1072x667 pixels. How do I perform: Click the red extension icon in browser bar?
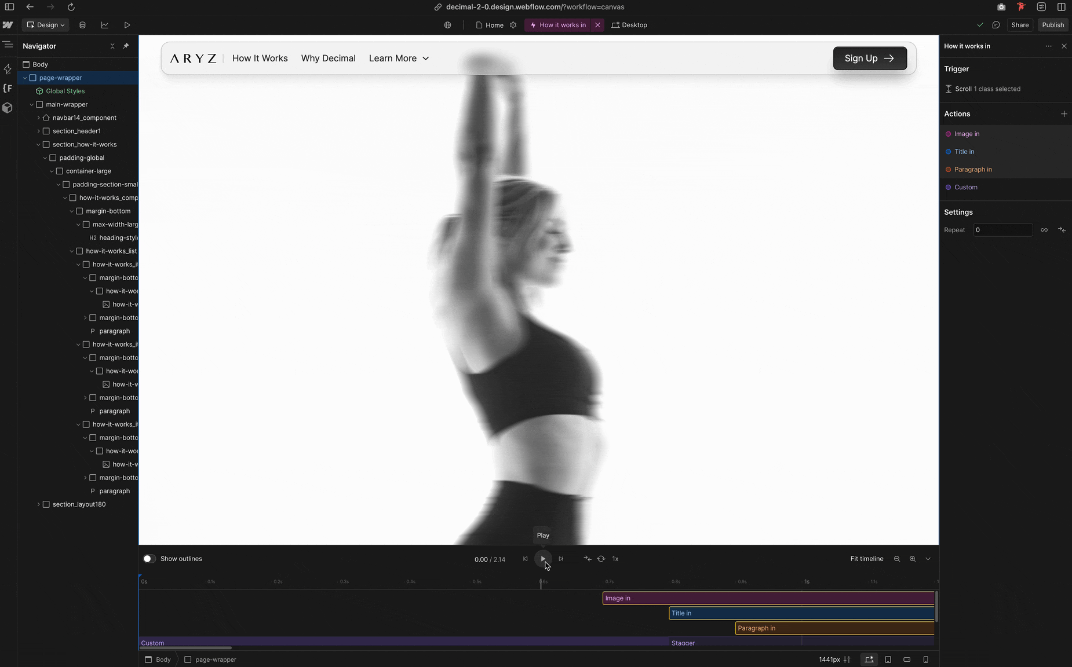tap(1021, 7)
